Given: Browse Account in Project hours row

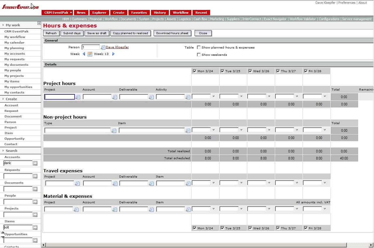Looking at the screenshot, I should [115, 97].
